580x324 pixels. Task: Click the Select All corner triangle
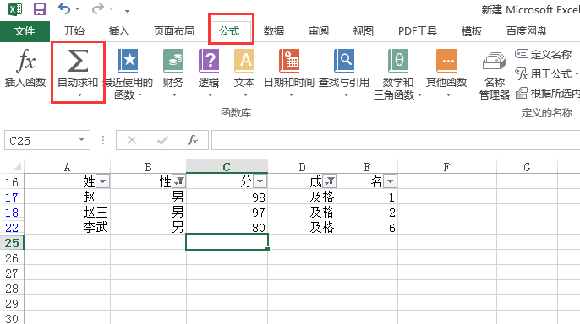point(17,167)
